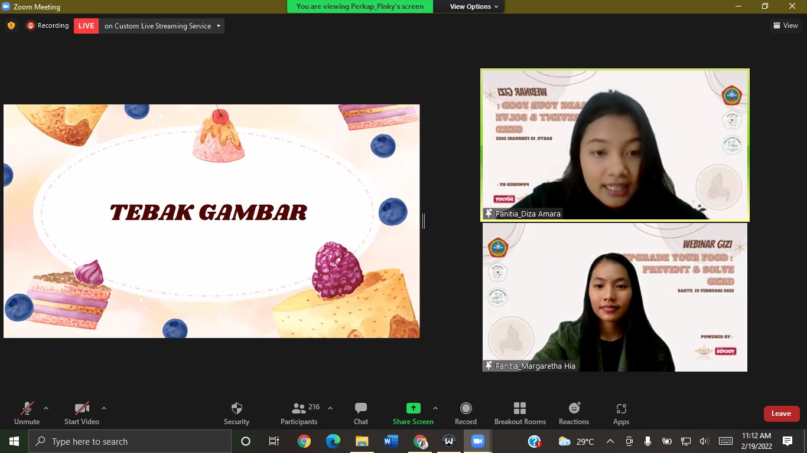This screenshot has height=453, width=807.
Task: Click the divider handle beside shared screen
Action: [x=424, y=221]
